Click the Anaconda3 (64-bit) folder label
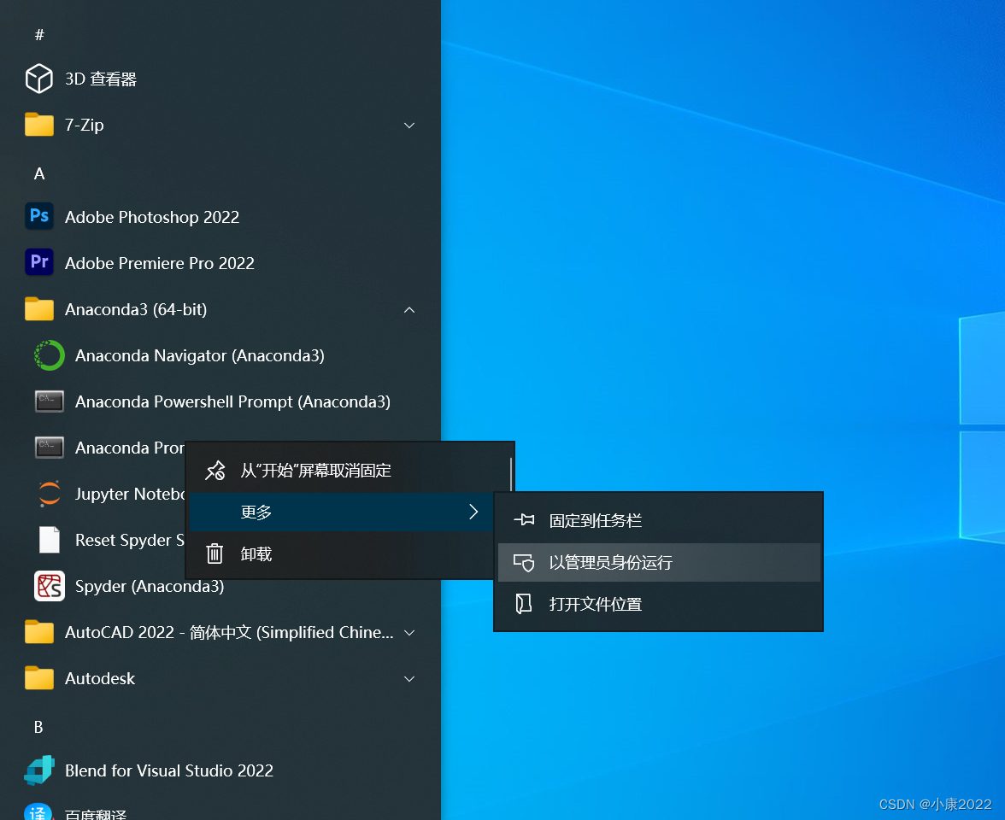1005x820 pixels. click(136, 309)
